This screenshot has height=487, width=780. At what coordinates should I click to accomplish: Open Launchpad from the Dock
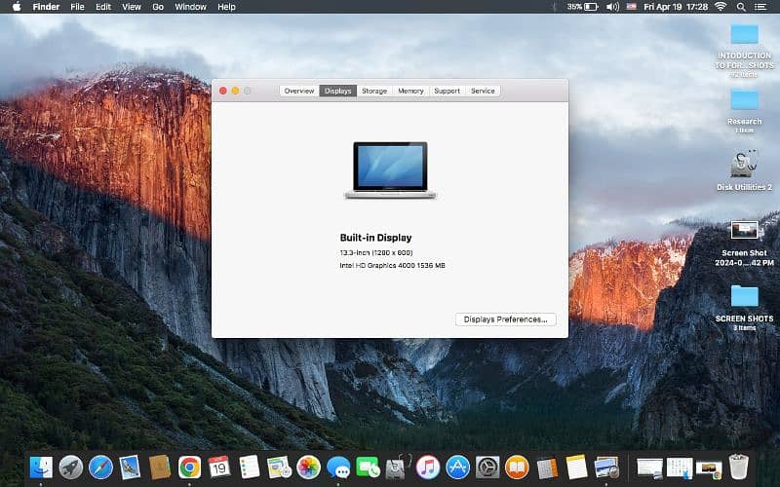[x=70, y=468]
